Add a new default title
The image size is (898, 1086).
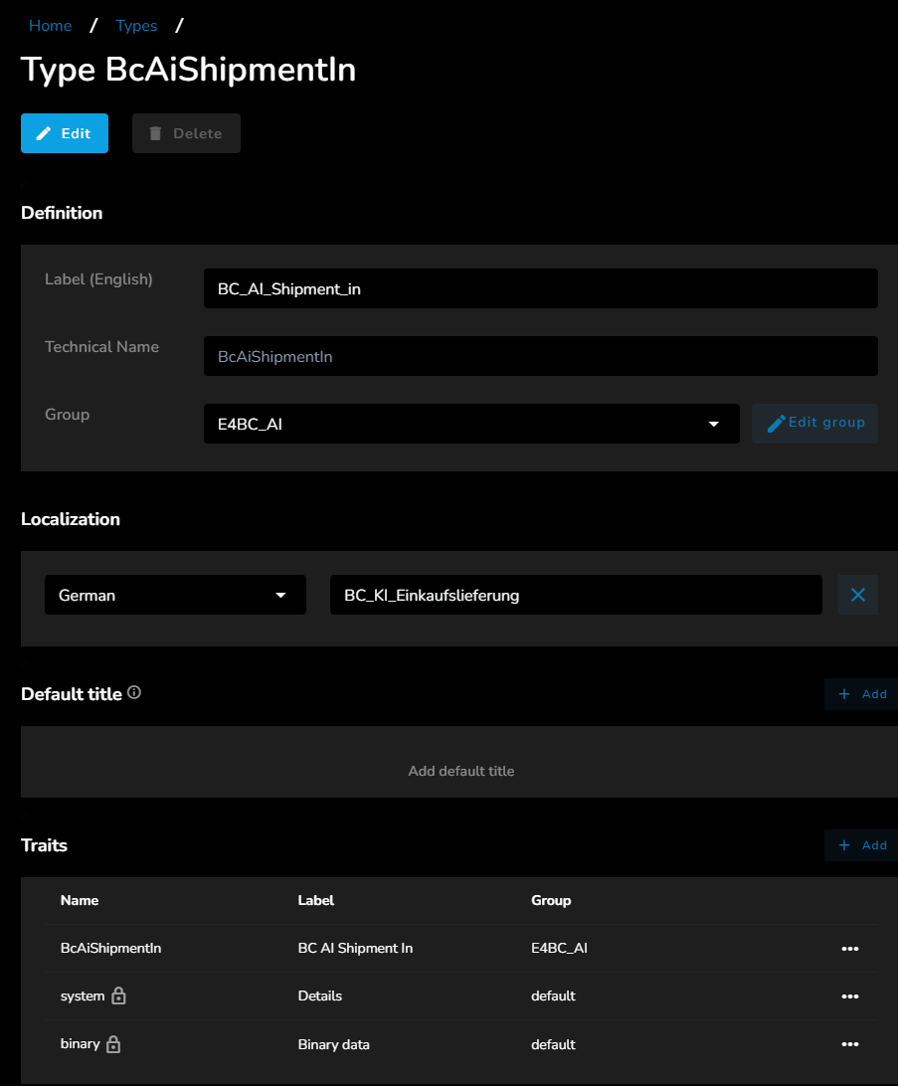tap(861, 694)
